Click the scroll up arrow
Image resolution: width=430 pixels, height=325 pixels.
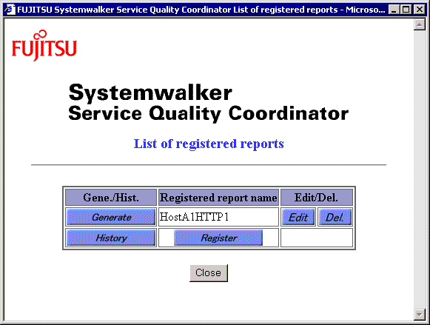click(x=420, y=24)
